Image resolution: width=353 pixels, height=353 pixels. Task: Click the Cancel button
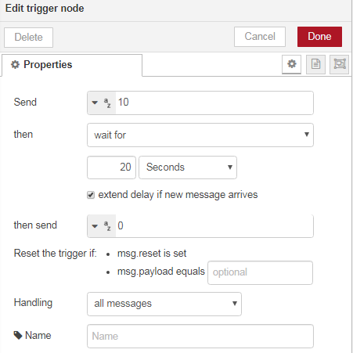pos(260,37)
